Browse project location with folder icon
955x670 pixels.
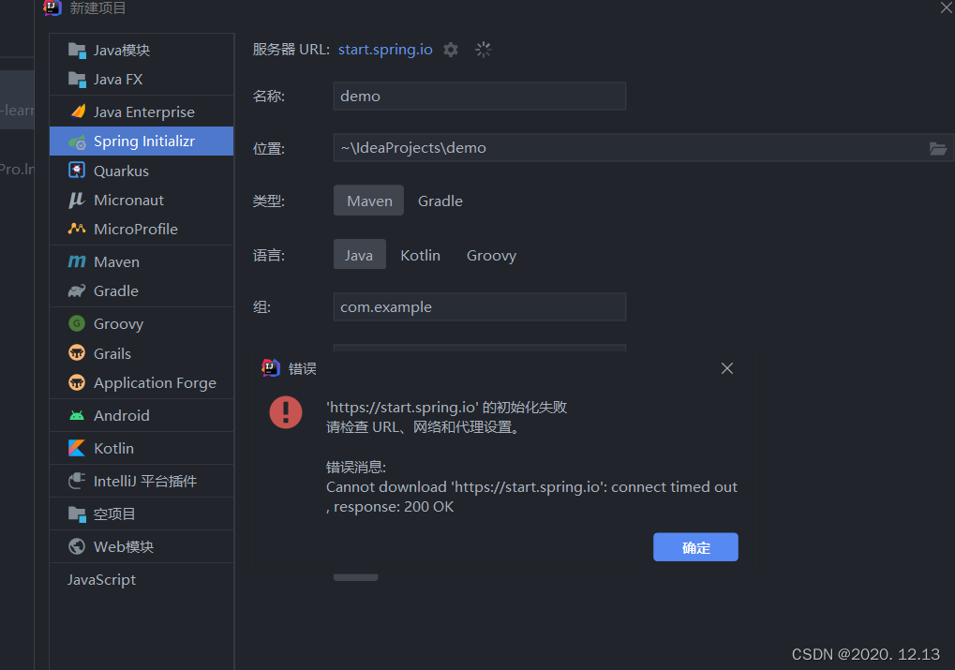click(939, 148)
